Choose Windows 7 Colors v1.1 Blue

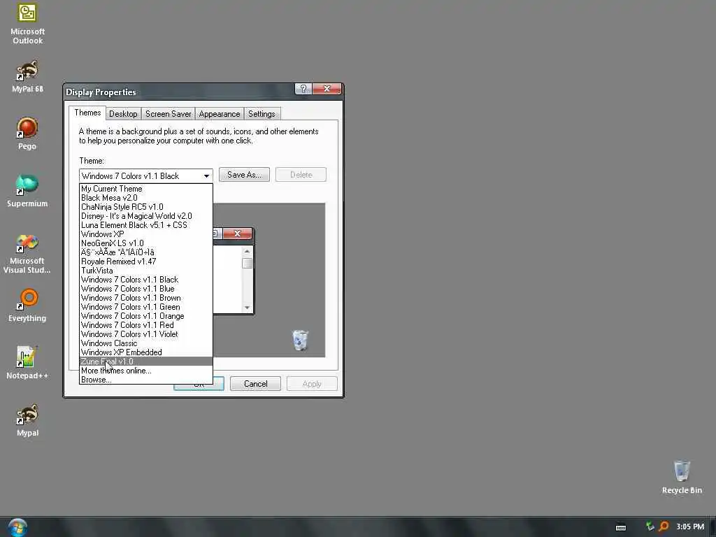click(145, 289)
